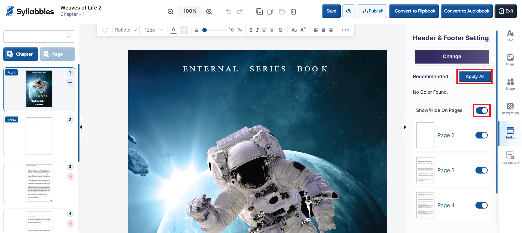The height and width of the screenshot is (233, 522).
Task: Open preview with the eye icon
Action: 349,11
